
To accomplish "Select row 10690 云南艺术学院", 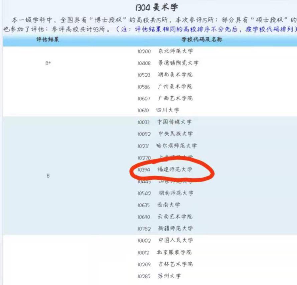I will coord(165,217).
